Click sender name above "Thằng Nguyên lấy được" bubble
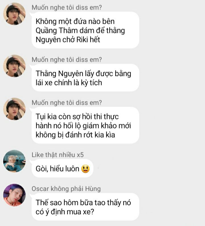 click(67, 60)
